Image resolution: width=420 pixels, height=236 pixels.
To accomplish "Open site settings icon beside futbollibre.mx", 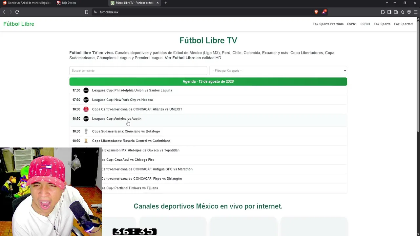I will click(x=95, y=12).
